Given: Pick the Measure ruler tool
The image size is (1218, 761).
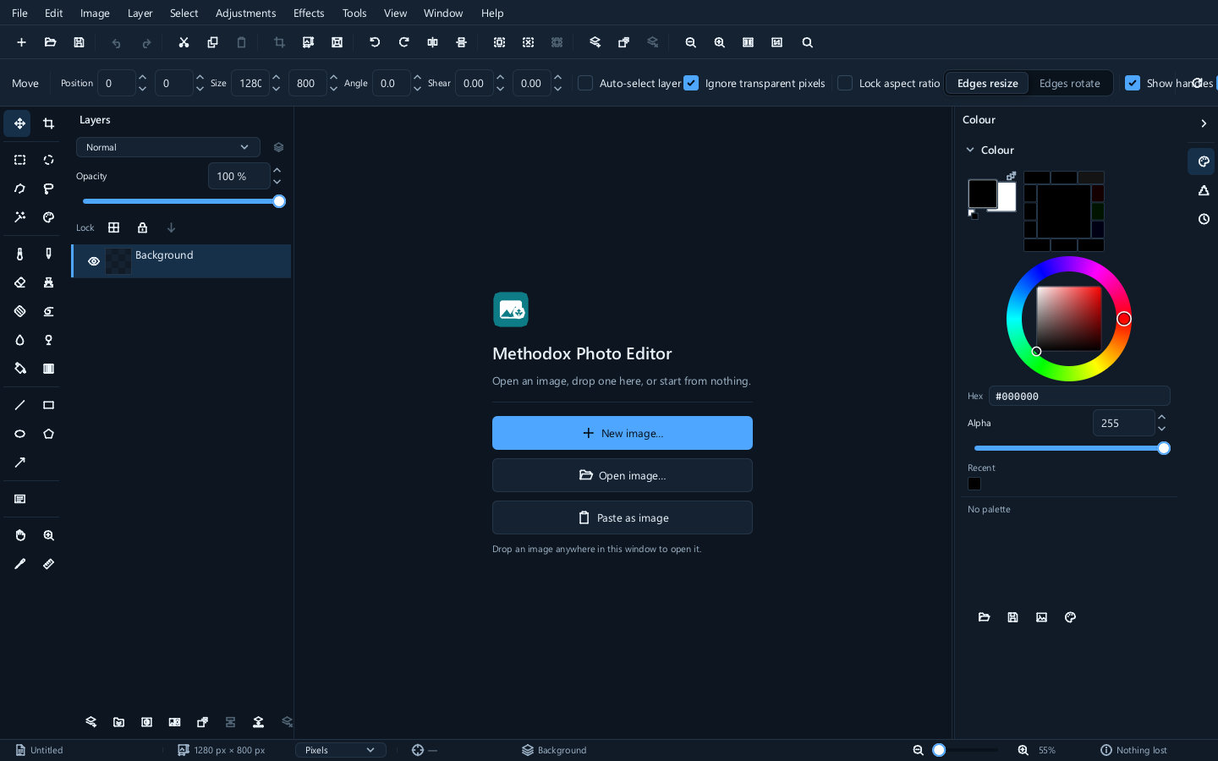Looking at the screenshot, I should pyautogui.click(x=48, y=564).
